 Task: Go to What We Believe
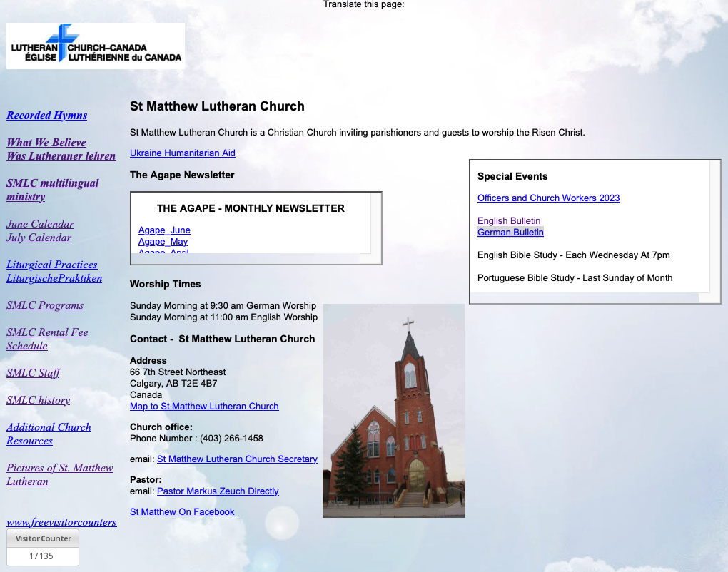tap(46, 143)
